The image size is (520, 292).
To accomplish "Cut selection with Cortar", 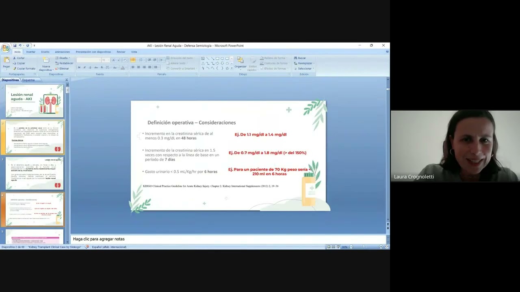I will [x=19, y=58].
